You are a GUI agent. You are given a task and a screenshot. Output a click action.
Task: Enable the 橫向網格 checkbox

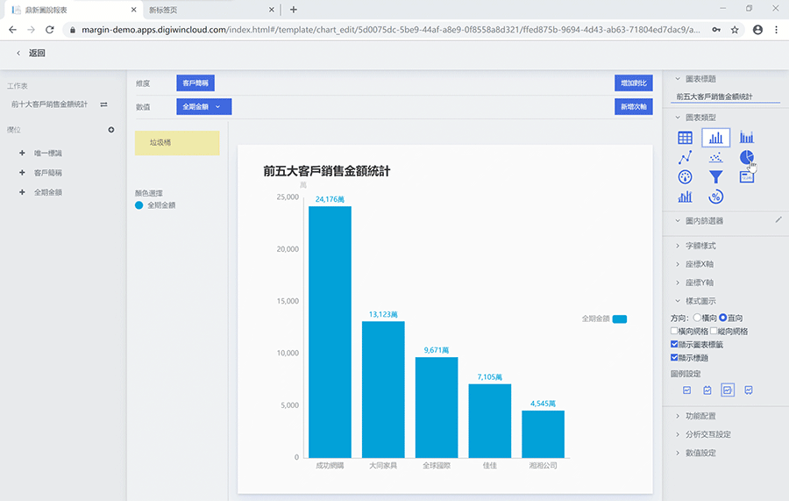point(674,331)
